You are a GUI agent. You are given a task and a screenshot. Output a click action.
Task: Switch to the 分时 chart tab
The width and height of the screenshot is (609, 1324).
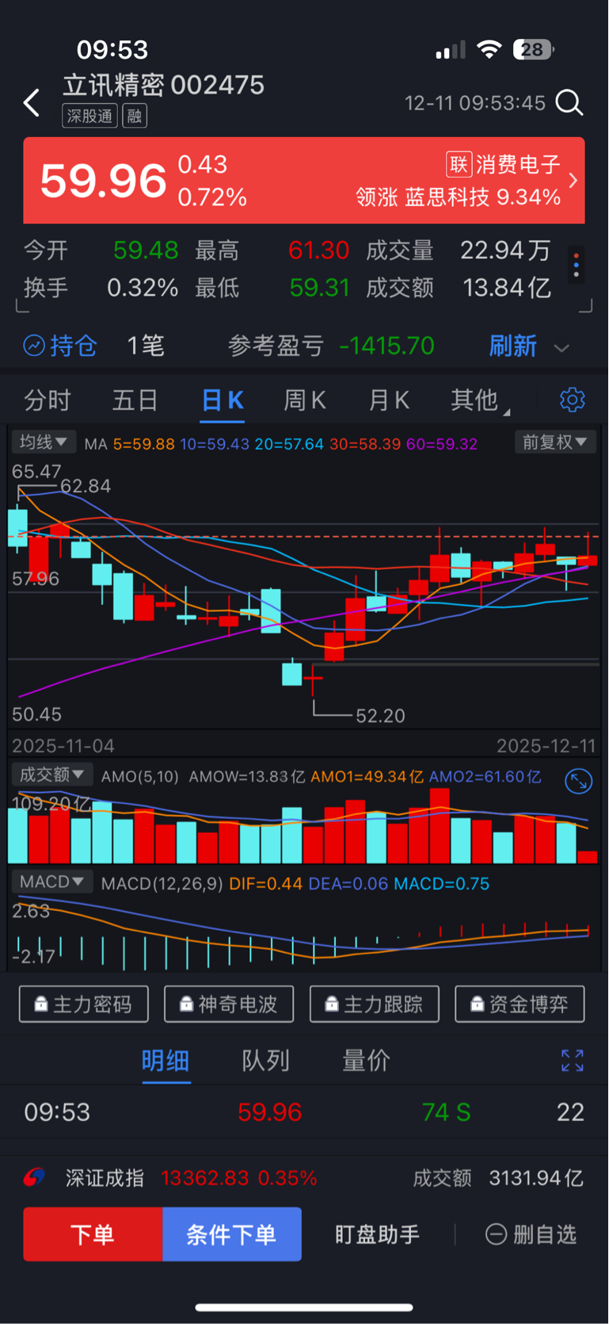point(48,400)
